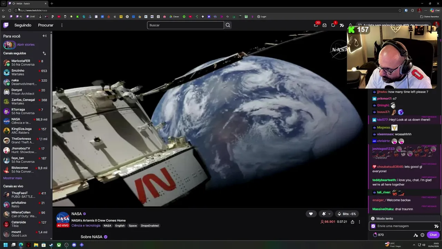Select the NASA tag
The height and width of the screenshot is (249, 442).
pyautogui.click(x=107, y=225)
